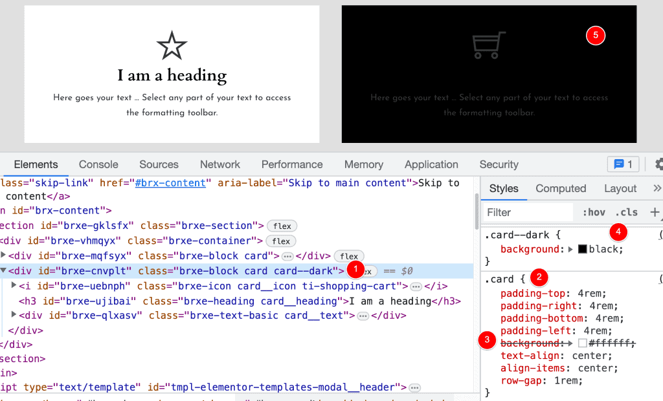Image resolution: width=663 pixels, height=401 pixels.
Task: Collapse the brxe-cnvplt card--dark div
Action: [4, 270]
